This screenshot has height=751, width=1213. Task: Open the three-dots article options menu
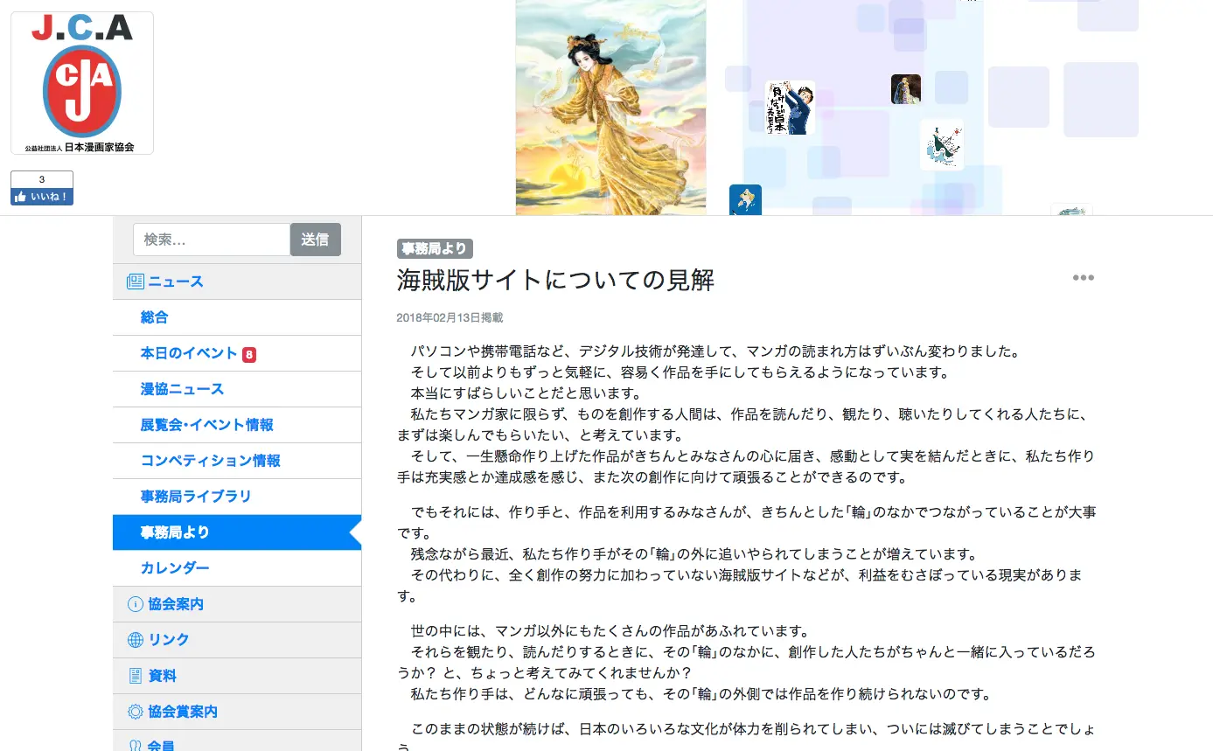point(1084,278)
